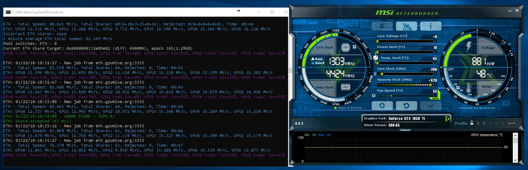Click the monitoring graph scrollbar up arrow
Viewport: 528px width, 170px height.
pyautogui.click(x=515, y=135)
